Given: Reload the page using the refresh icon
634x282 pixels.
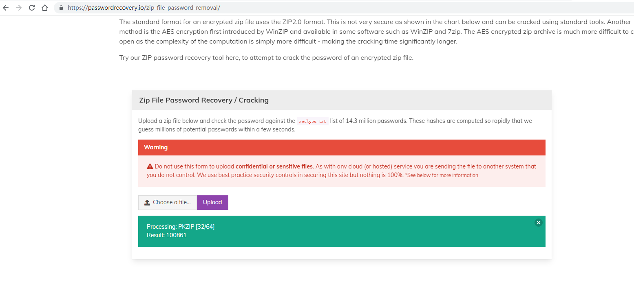Looking at the screenshot, I should (x=32, y=8).
